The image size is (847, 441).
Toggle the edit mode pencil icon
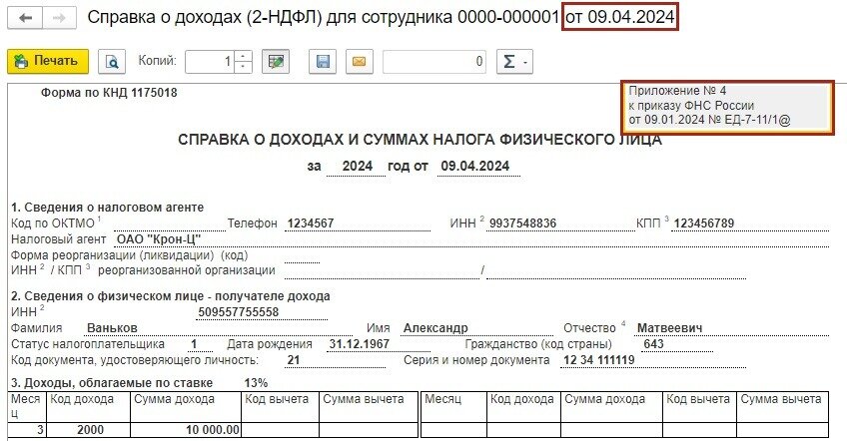[276, 62]
